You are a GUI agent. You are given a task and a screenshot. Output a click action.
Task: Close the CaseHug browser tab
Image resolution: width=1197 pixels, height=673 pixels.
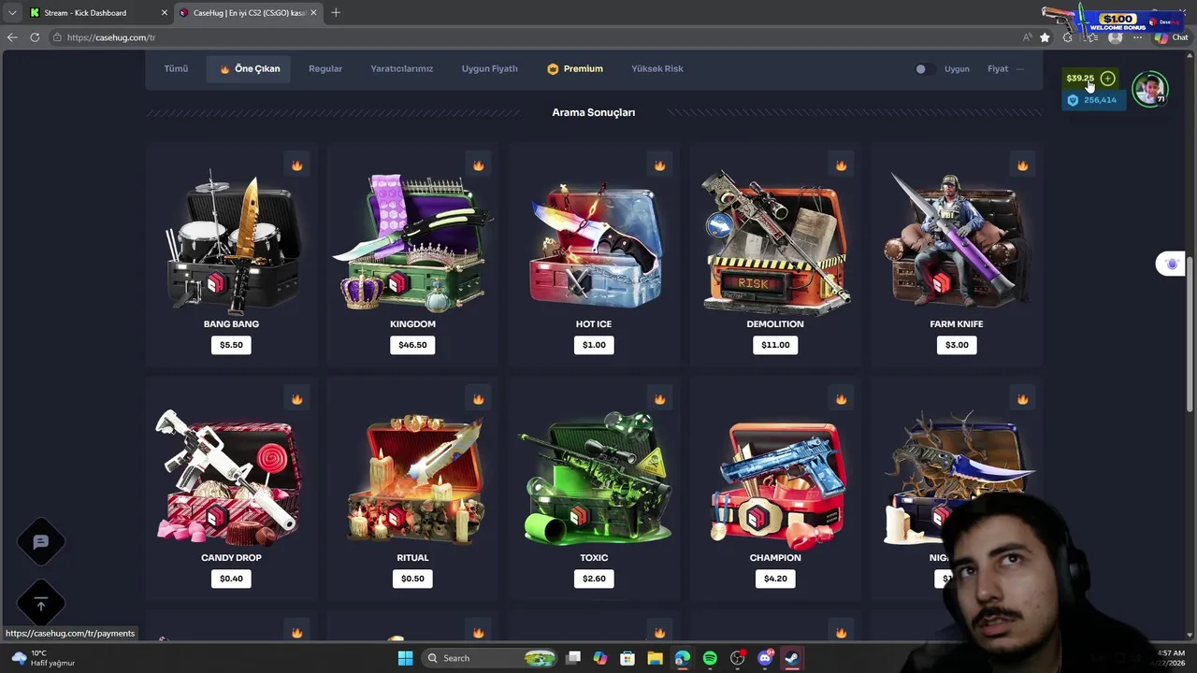pos(313,12)
